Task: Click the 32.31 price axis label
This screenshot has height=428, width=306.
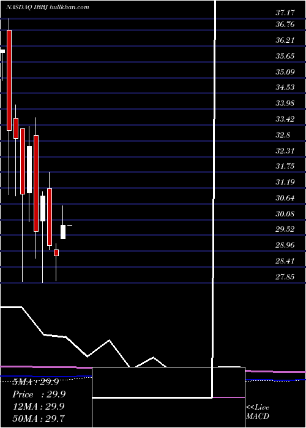Action: pos(285,150)
